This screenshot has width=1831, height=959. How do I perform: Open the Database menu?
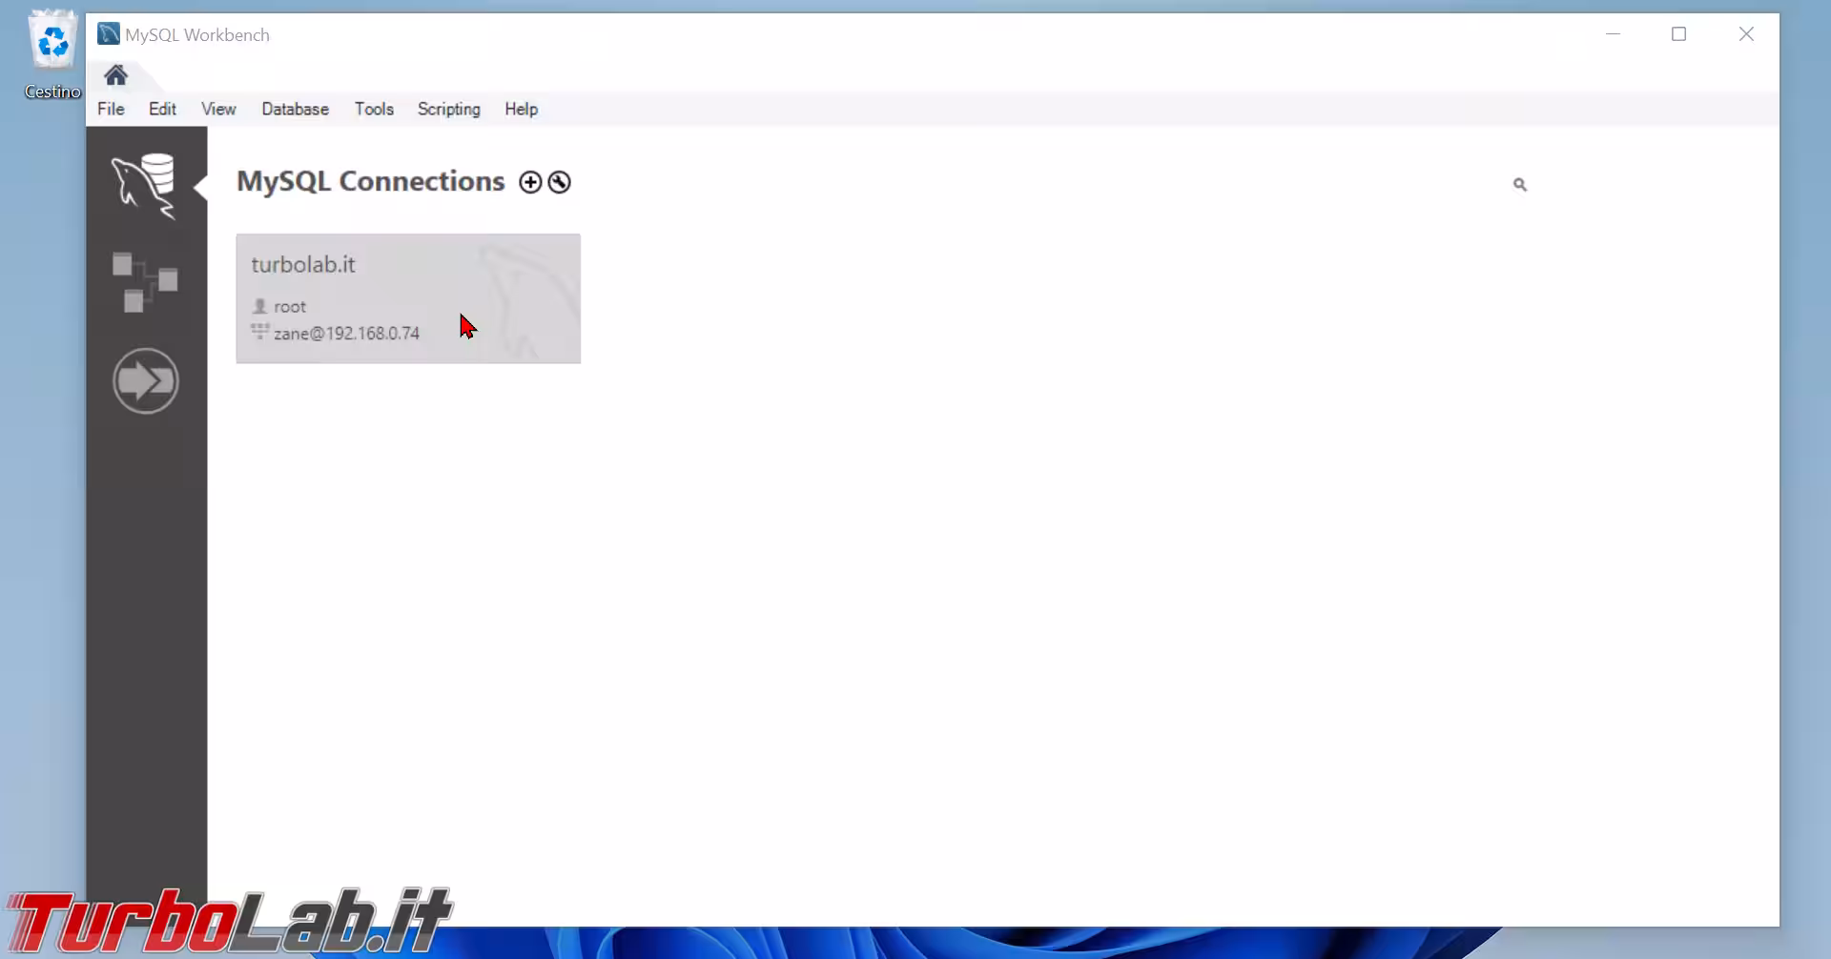[x=296, y=109]
